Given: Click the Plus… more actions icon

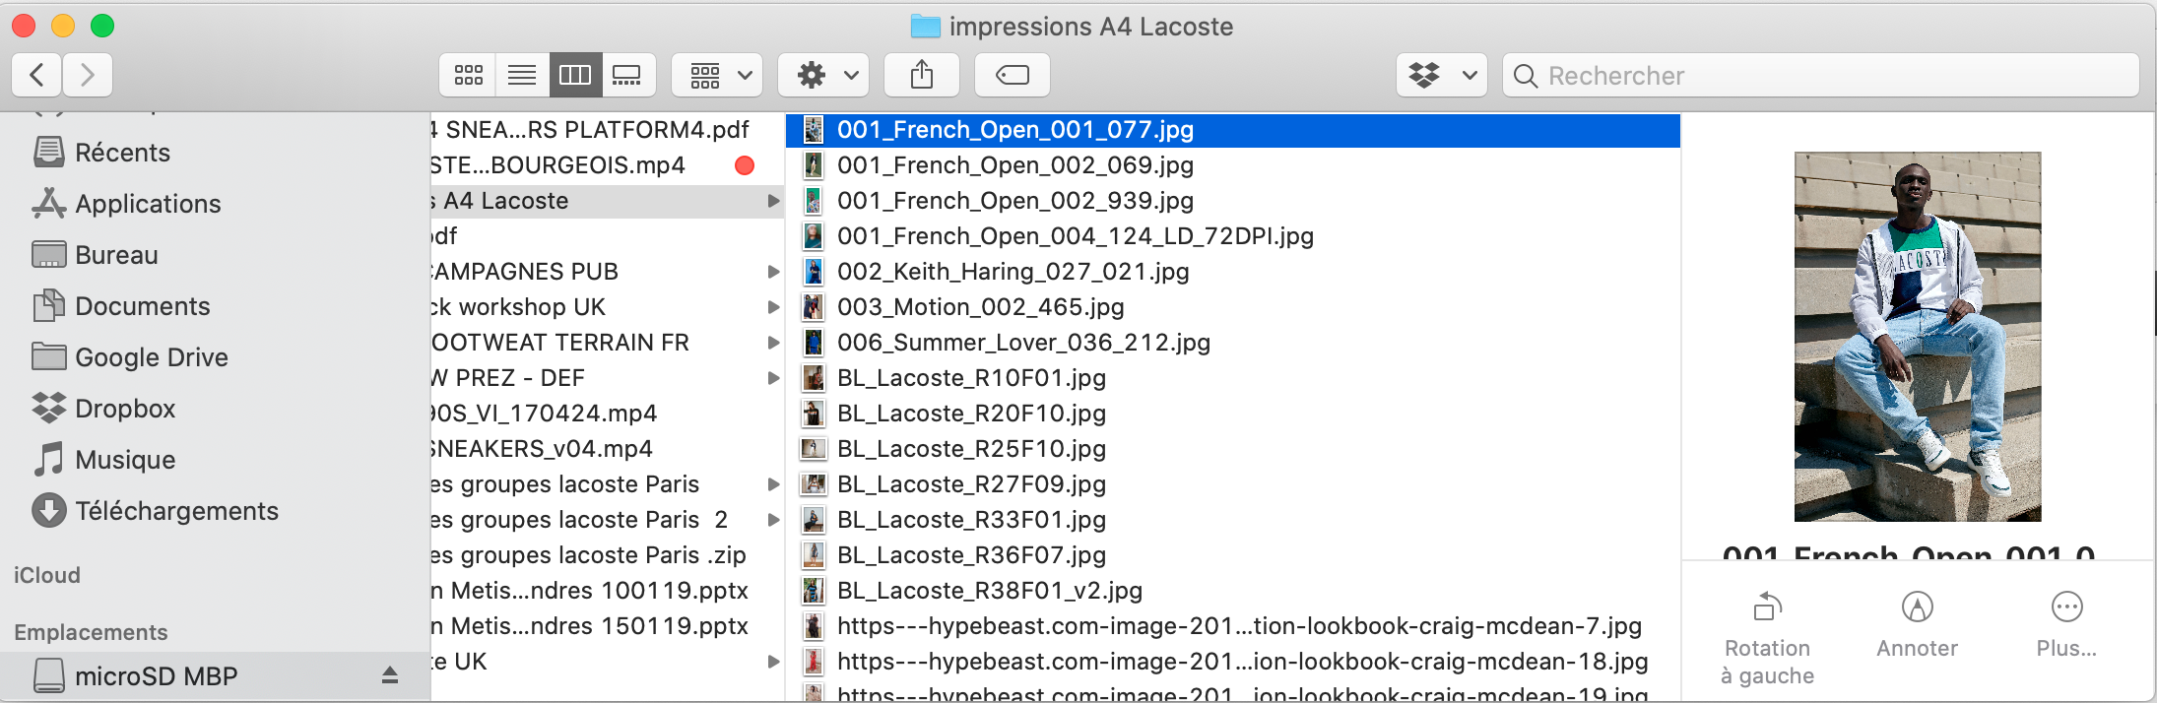Looking at the screenshot, I should click(x=2066, y=607).
